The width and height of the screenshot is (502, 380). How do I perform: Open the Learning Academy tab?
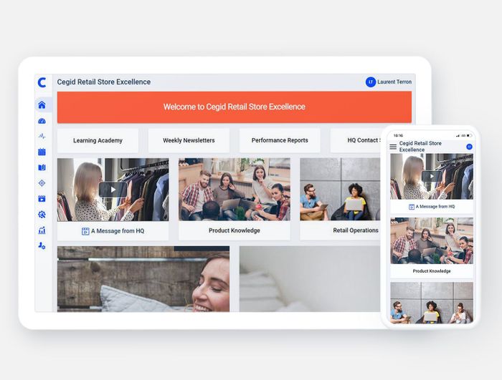point(98,140)
